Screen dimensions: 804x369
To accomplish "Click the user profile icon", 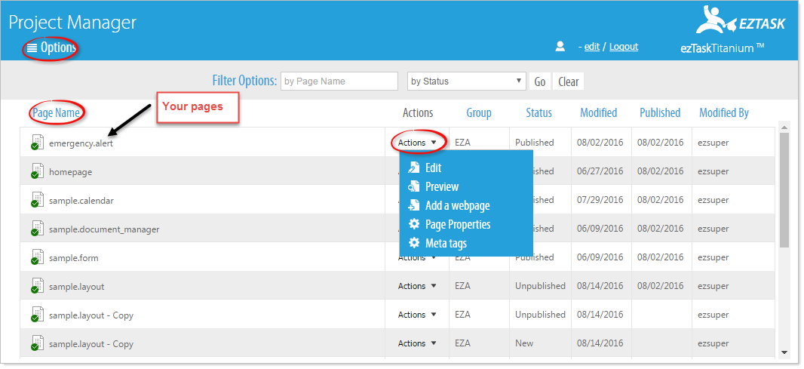I will [x=560, y=47].
